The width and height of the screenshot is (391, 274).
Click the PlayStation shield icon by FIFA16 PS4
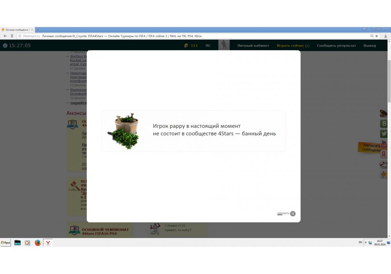point(74,230)
